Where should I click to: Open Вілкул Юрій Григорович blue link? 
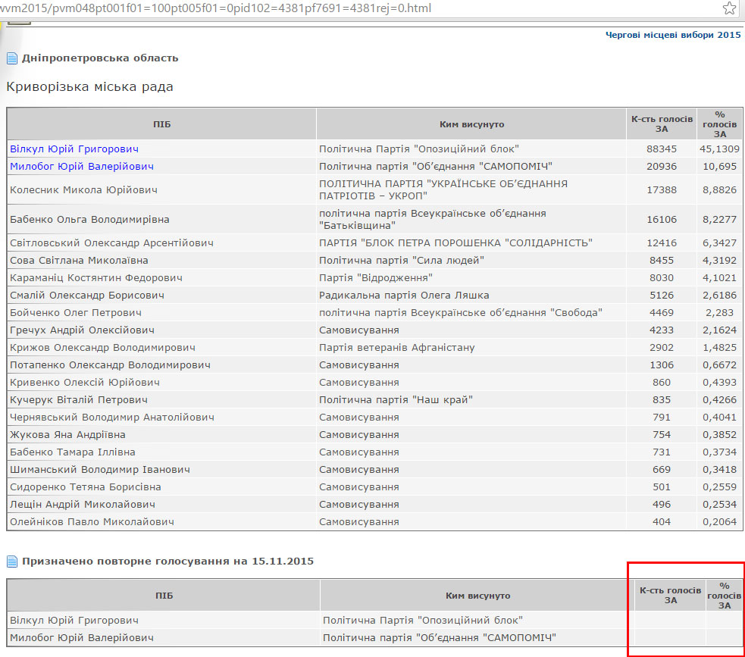(x=74, y=149)
